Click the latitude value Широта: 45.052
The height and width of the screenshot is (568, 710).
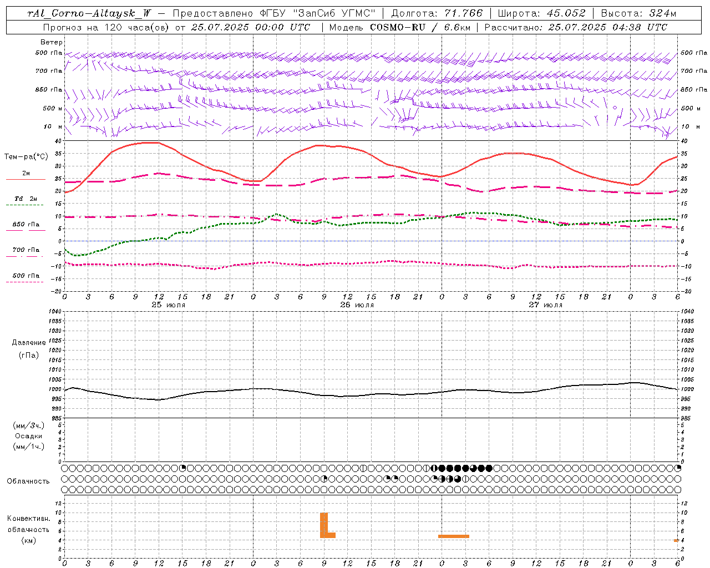click(541, 13)
